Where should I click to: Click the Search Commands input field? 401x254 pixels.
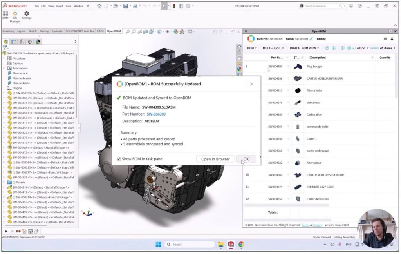tap(321, 6)
